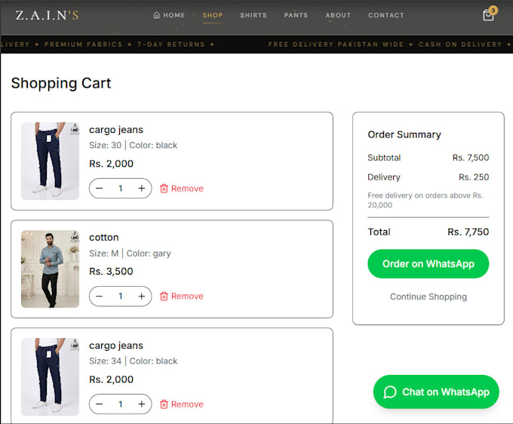Click the 'Shopping Cart' heading
513x424 pixels.
(x=61, y=84)
